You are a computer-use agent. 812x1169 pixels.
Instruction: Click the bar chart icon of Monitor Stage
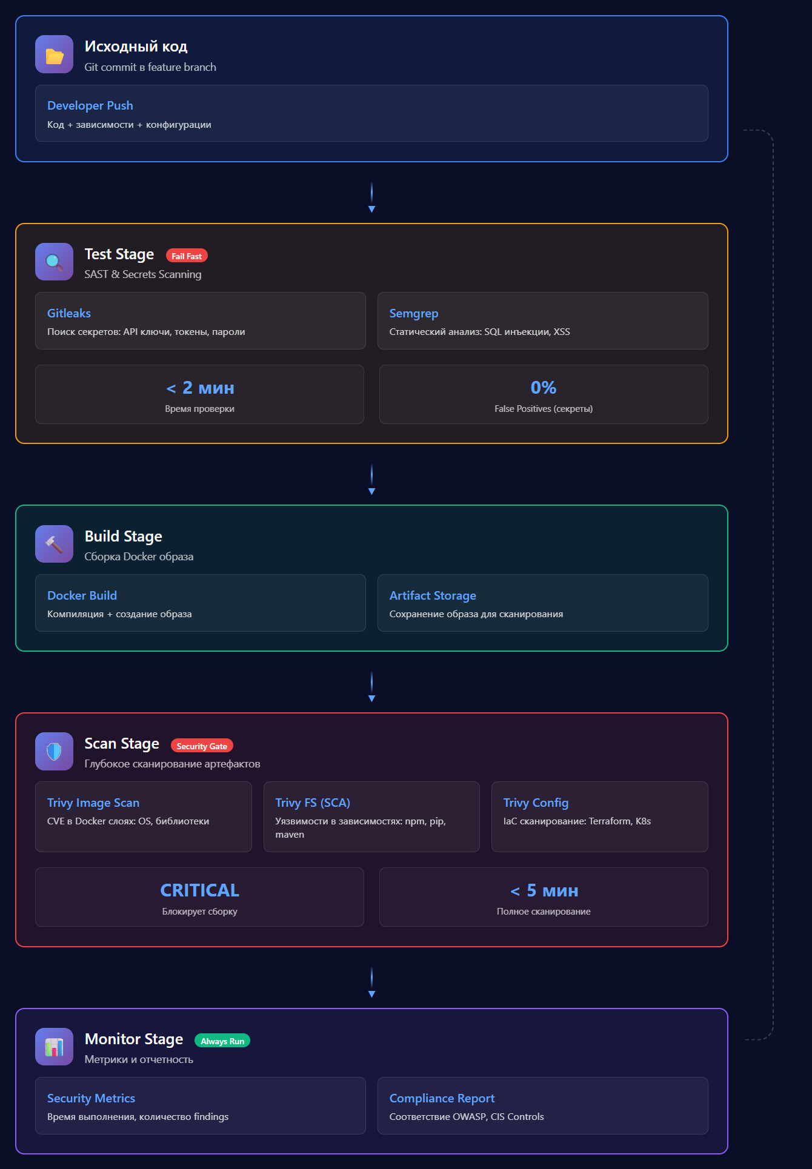pos(54,1047)
